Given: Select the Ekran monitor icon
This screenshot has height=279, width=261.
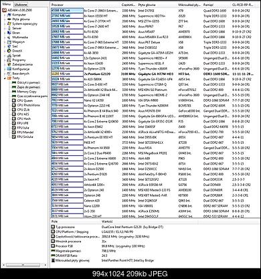Looking at the screenshot, I should coord(9,33).
